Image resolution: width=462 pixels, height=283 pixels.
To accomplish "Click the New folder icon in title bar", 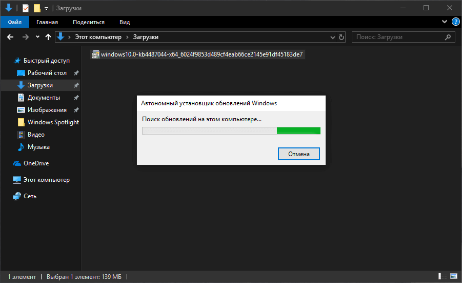I will 36,8.
